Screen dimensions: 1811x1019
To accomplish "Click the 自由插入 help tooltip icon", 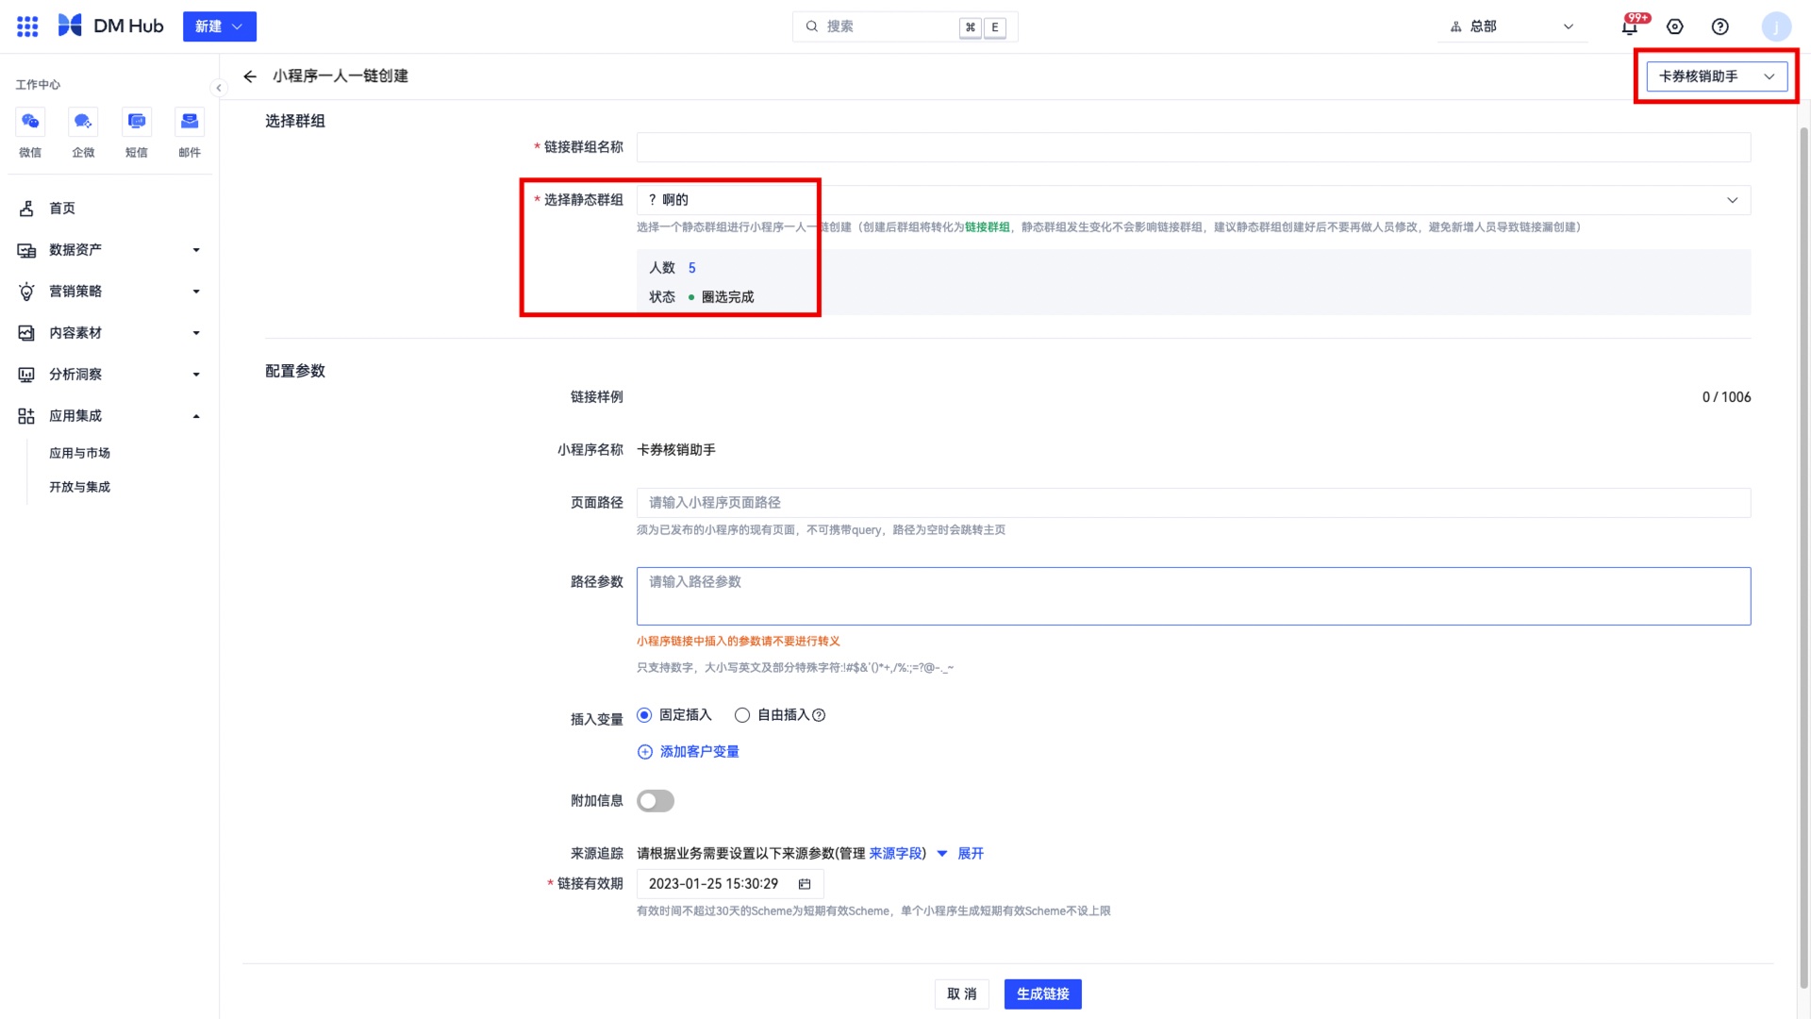I will tap(819, 715).
